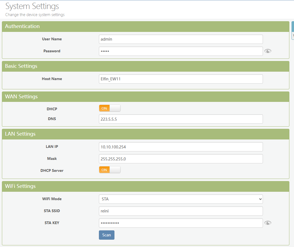Turn off the LAN DHCP Server switch

(110, 170)
